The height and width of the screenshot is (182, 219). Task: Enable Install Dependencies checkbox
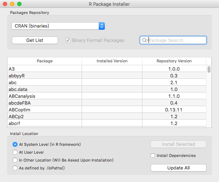pyautogui.click(x=153, y=155)
